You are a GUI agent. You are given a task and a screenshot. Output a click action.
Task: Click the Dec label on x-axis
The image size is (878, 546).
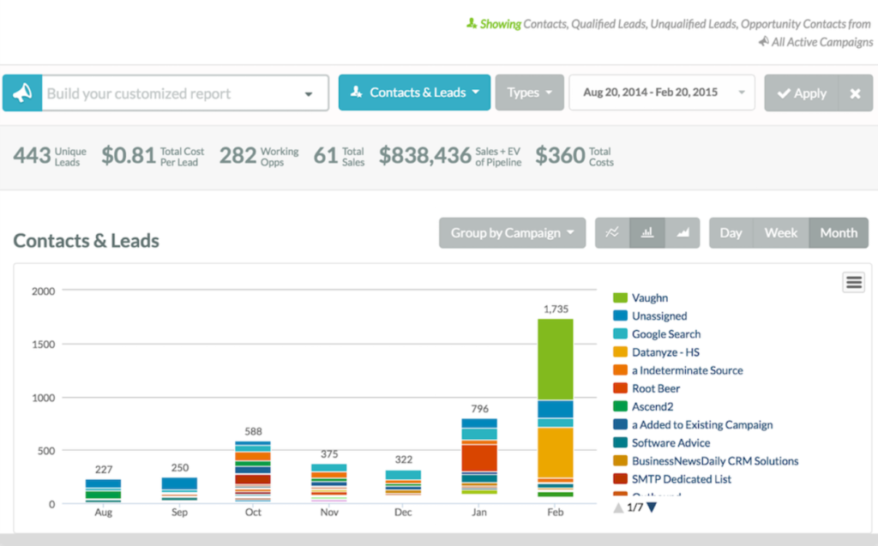pos(403,512)
